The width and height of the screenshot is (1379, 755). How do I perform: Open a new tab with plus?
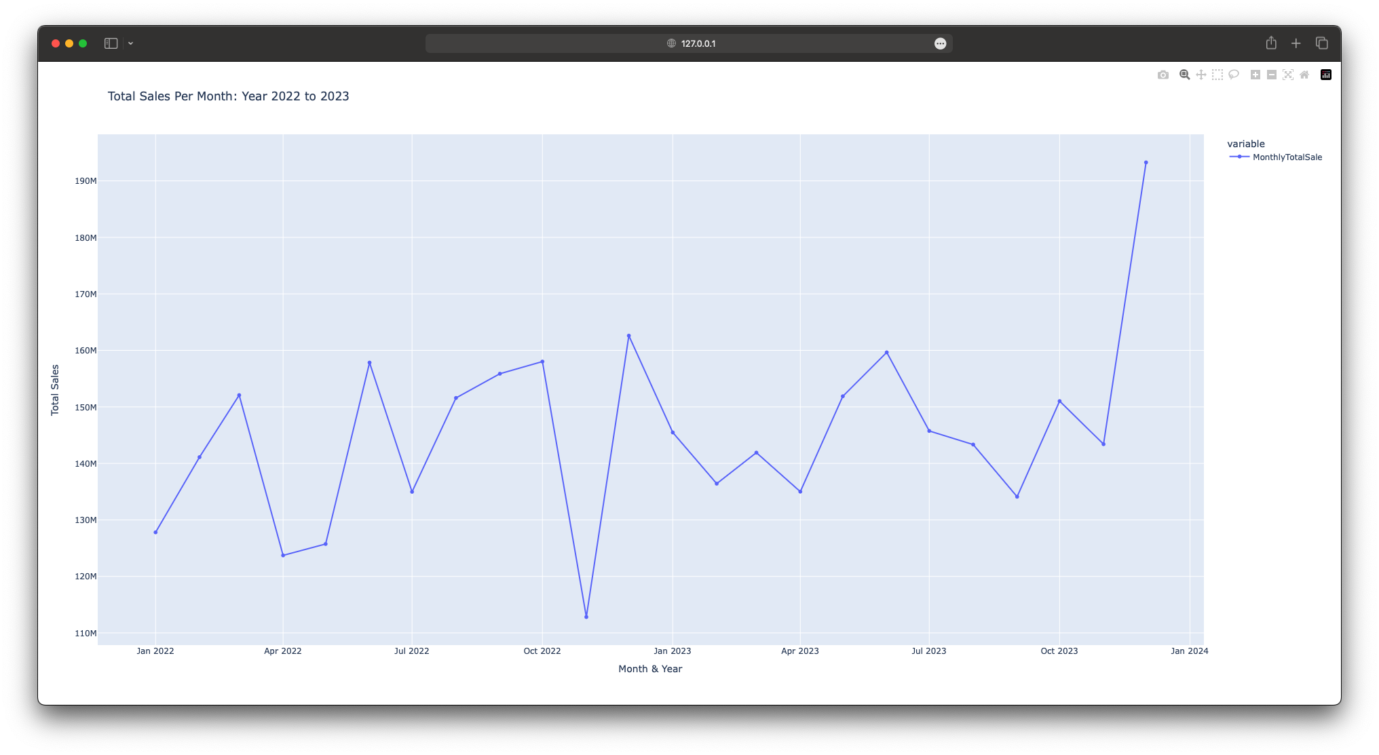(1296, 43)
